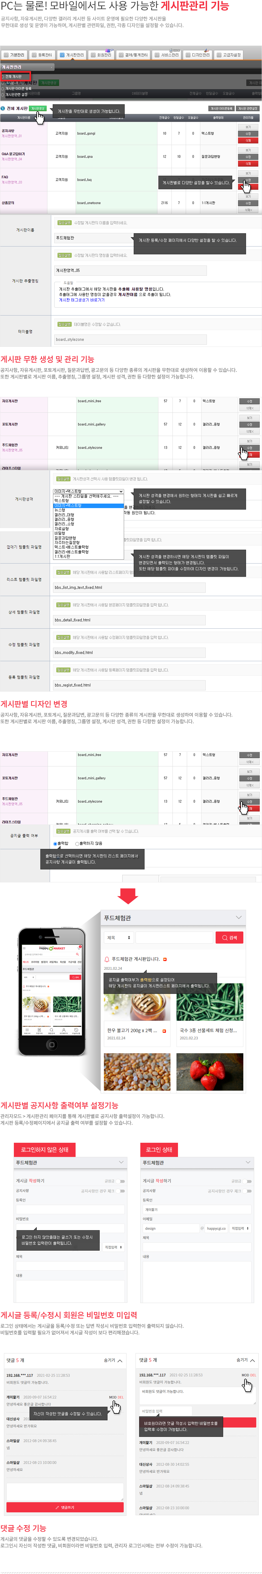
Task: Open the 디자인관리 tab
Action: tap(198, 55)
